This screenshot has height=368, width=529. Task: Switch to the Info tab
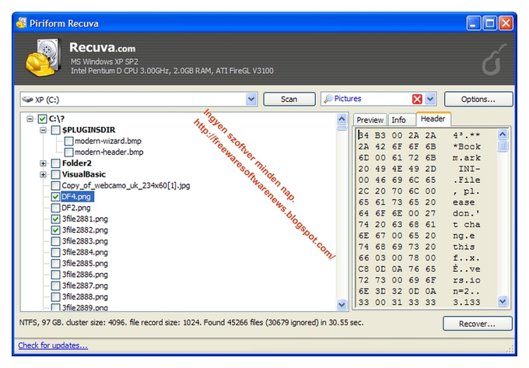click(x=398, y=120)
